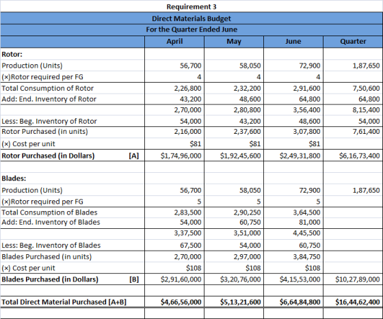
Task: Select quarter blades dollars $10,27,89,000
Action: pyautogui.click(x=358, y=279)
